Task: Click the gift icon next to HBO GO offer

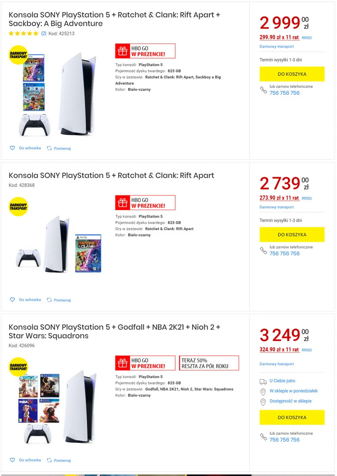Action: click(x=123, y=51)
